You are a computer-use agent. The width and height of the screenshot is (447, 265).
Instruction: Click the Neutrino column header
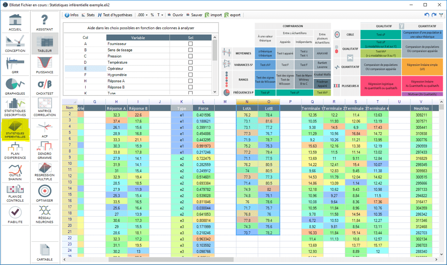click(x=421, y=108)
